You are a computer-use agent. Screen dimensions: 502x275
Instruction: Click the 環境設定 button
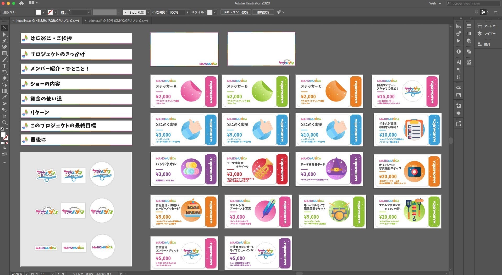(263, 12)
